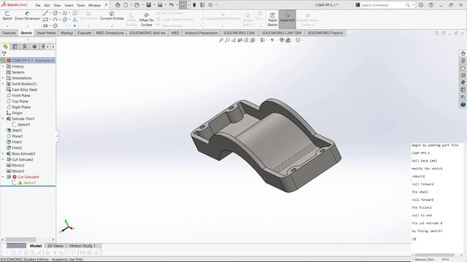Select Shell1 in the feature tree
The width and height of the screenshot is (467, 262).
point(17,130)
